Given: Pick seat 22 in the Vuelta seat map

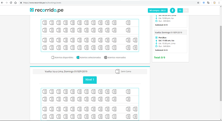Looking at the screenshot, I should click(x=79, y=109).
